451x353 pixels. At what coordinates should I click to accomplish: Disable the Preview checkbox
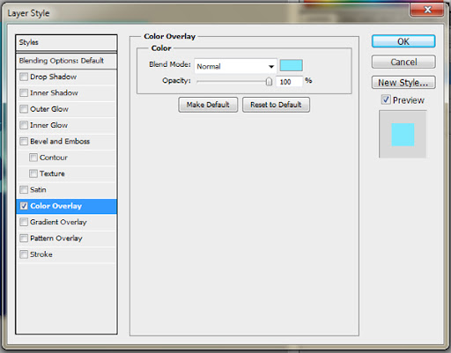coord(386,99)
